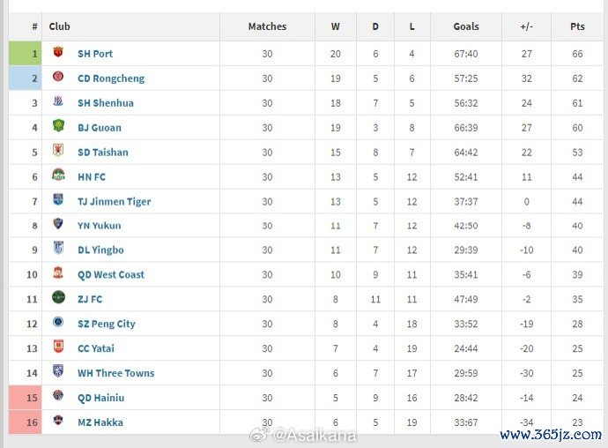Screen dimensions: 608x448
Task: Click the MZ Hakka club crest icon
Action: tap(58, 422)
